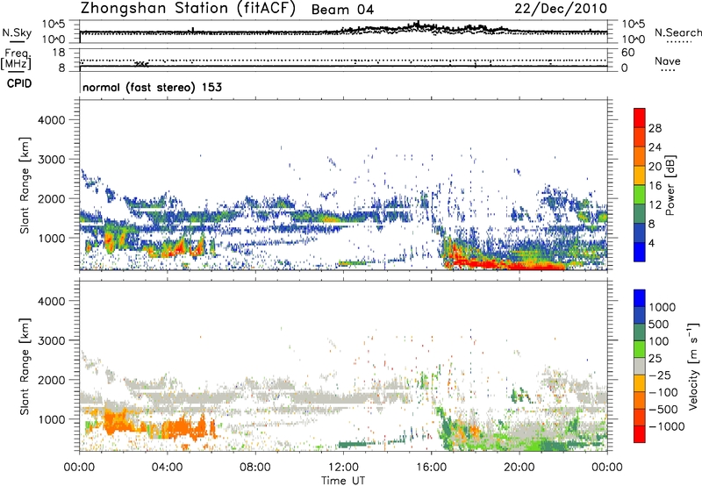Image resolution: width=702 pixels, height=486 pixels.
Task: Pick the gray Velocity segment between 25 and -25
Action: (640, 367)
